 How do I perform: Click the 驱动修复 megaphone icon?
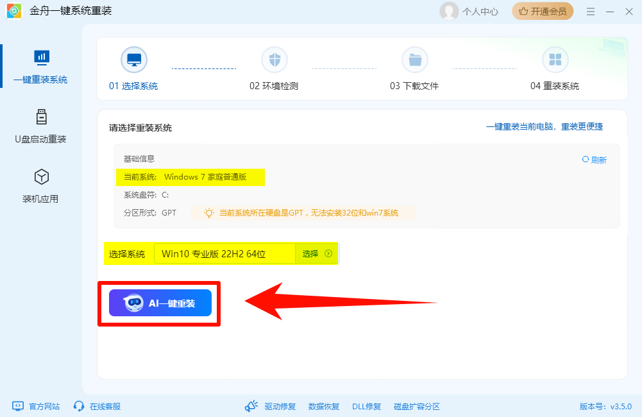click(x=251, y=406)
